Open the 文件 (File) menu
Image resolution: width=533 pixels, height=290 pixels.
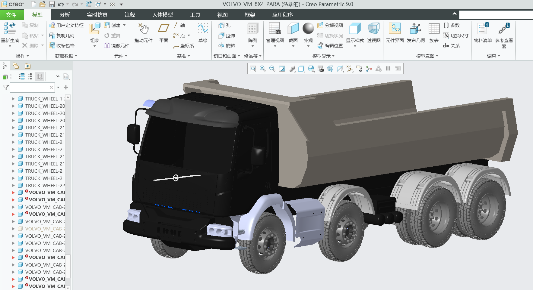[x=11, y=15]
